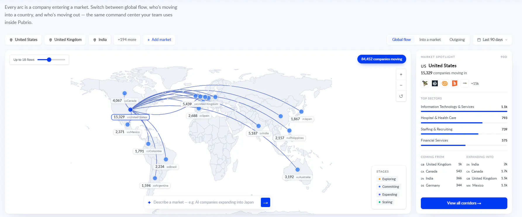The image size is (522, 217).
Task: Open the first company logo in the spotlight
Action: pos(425,83)
